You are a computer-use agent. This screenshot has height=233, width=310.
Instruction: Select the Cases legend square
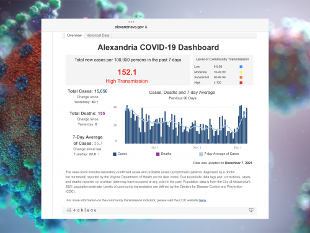115,154
